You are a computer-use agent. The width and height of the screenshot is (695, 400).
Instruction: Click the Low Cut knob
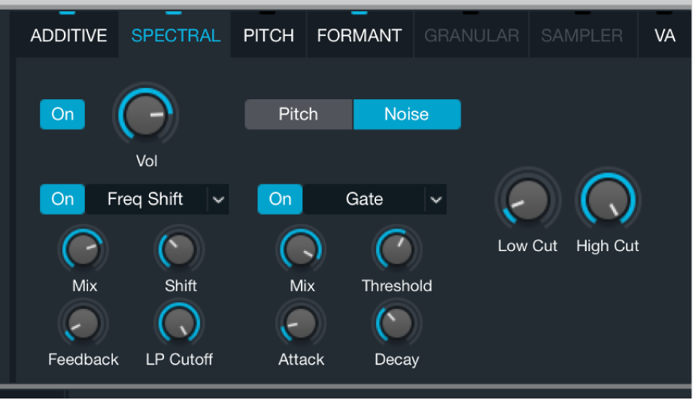[x=527, y=200]
